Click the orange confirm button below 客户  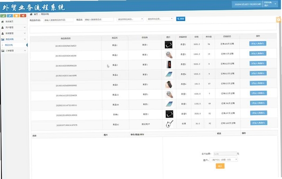pyautogui.click(x=220, y=166)
